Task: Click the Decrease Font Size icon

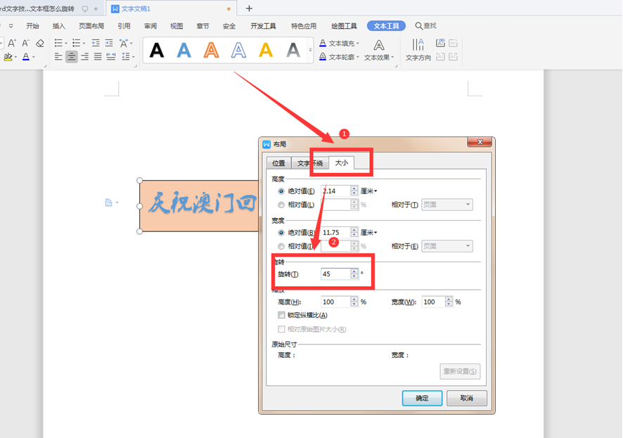Action: pos(26,43)
